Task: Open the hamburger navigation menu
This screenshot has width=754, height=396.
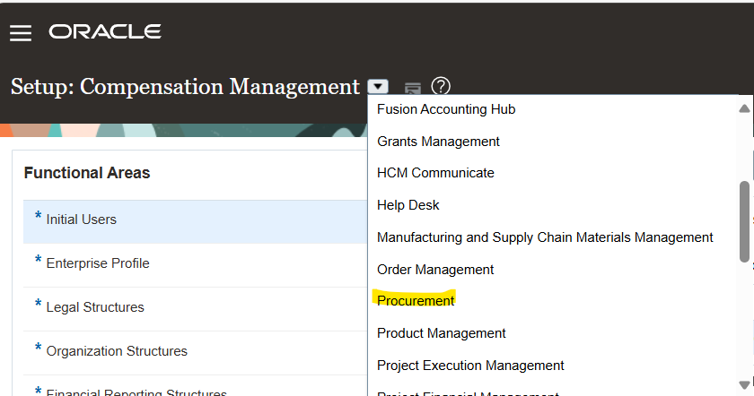Action: click(x=20, y=33)
